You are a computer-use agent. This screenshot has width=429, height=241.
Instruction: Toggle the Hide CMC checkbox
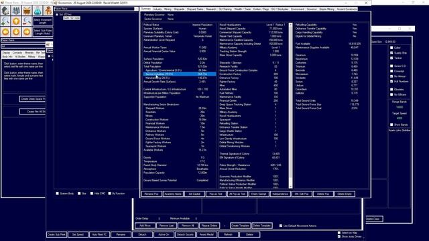click(x=92, y=193)
